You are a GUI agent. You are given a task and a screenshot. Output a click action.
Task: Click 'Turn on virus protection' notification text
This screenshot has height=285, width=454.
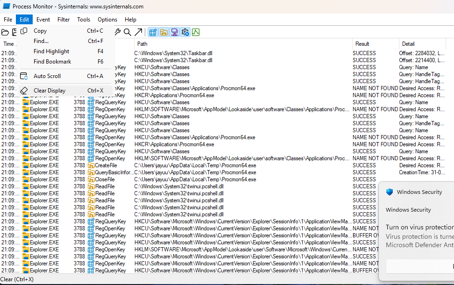click(x=419, y=227)
